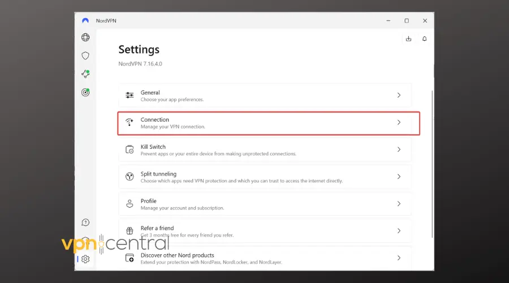509x283 pixels.
Task: Expand the Refer a friend chevron
Action: 399,231
